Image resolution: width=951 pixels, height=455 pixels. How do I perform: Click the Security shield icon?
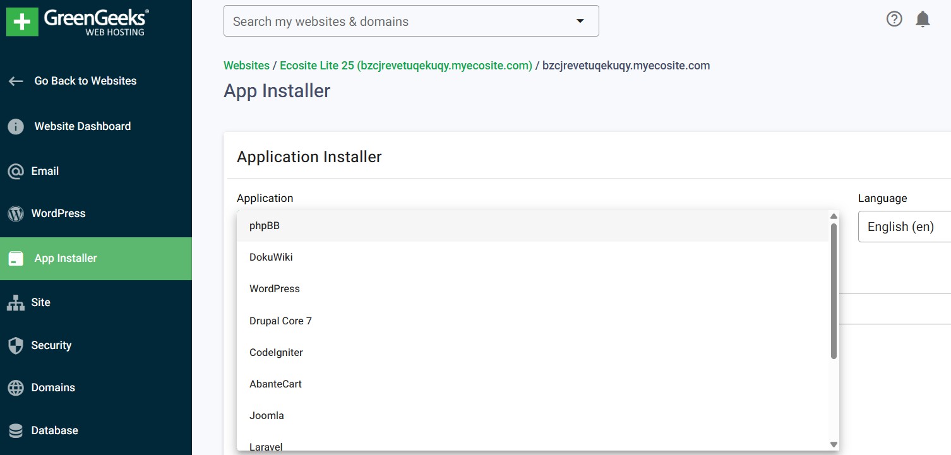15,345
